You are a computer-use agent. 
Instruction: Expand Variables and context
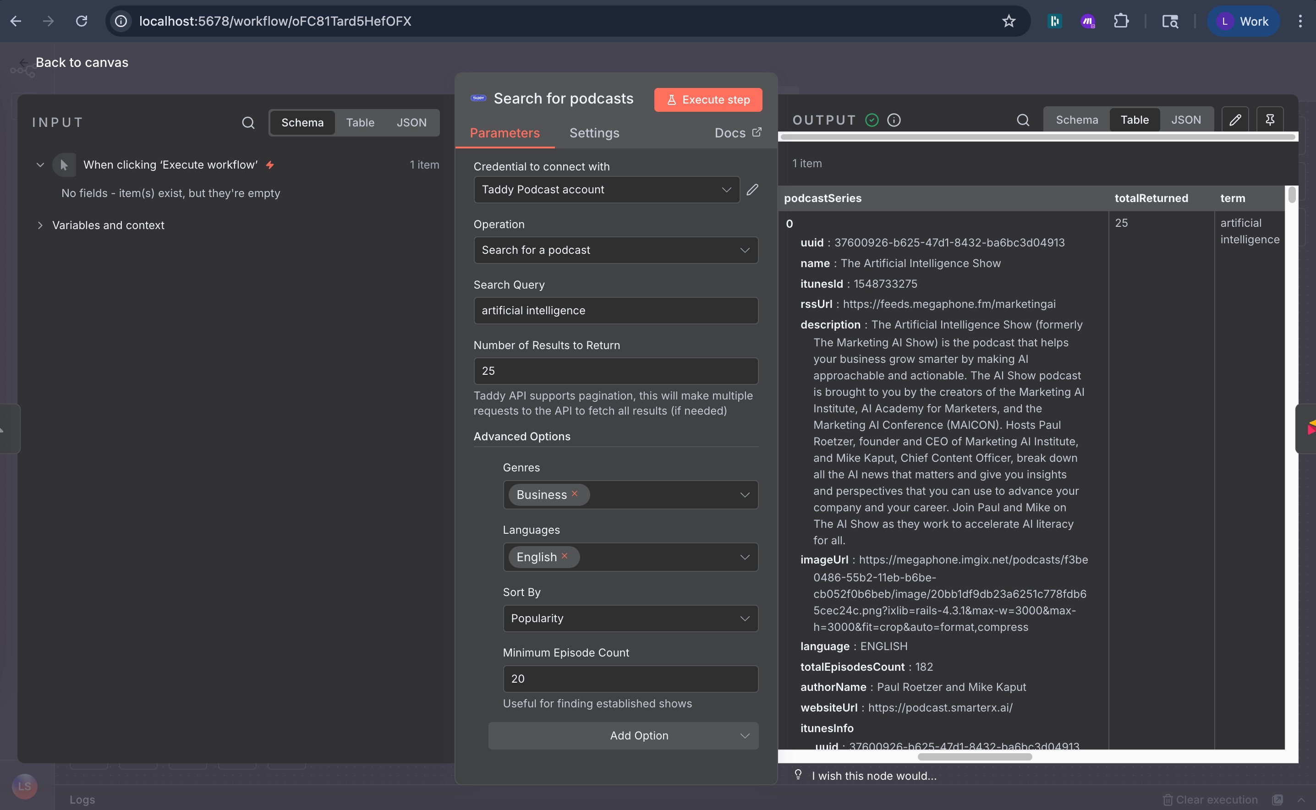(40, 225)
